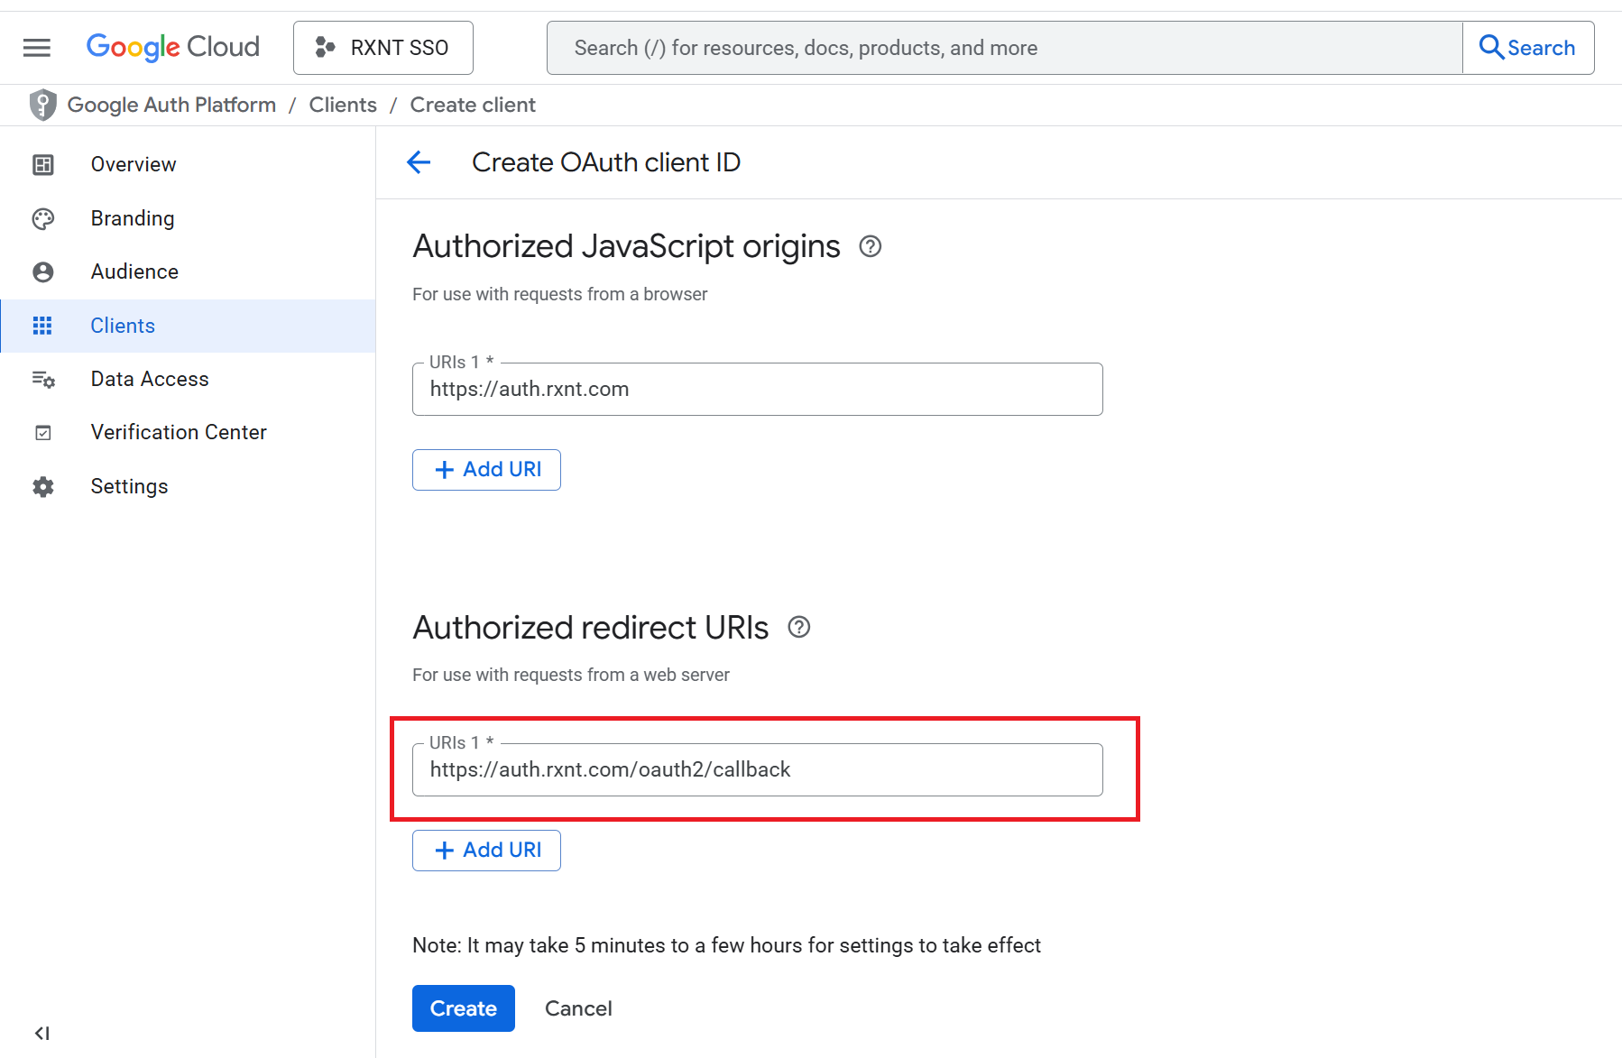The image size is (1622, 1058).
Task: Click the Branding palette icon
Action: tap(43, 219)
